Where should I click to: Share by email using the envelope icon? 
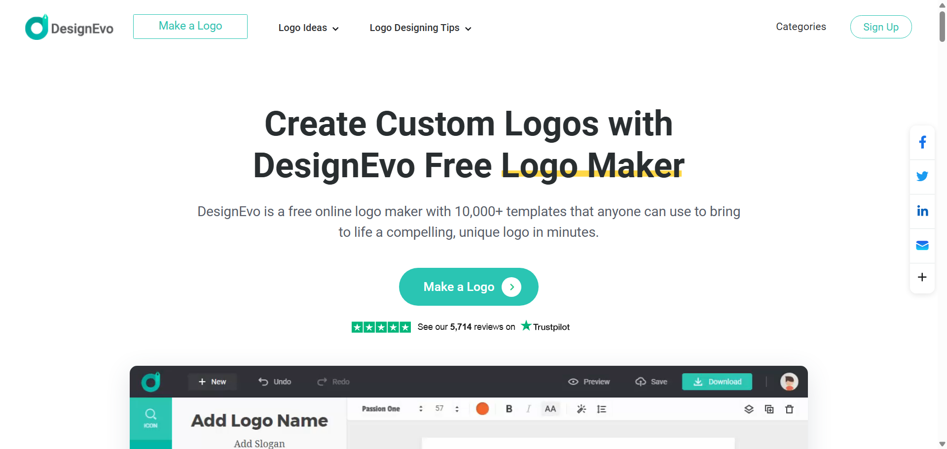click(922, 245)
